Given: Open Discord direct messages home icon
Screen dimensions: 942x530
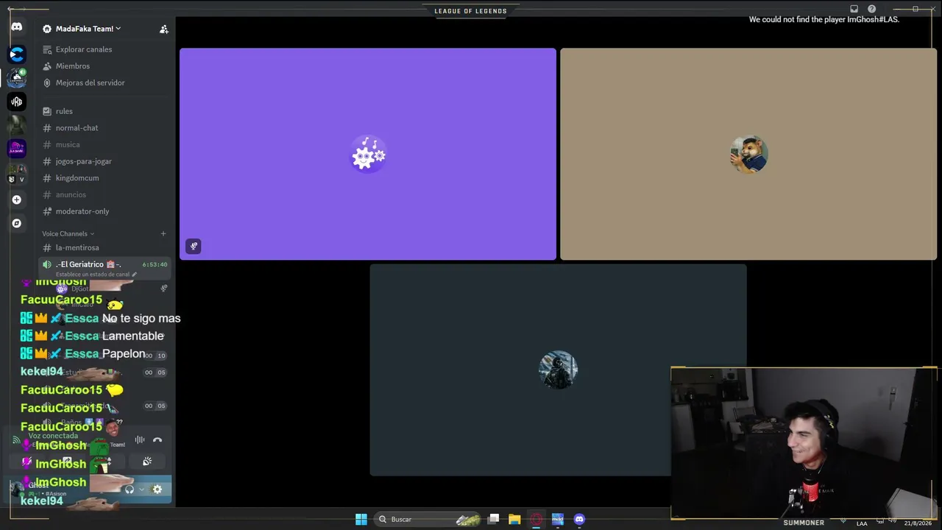Looking at the screenshot, I should [x=16, y=27].
